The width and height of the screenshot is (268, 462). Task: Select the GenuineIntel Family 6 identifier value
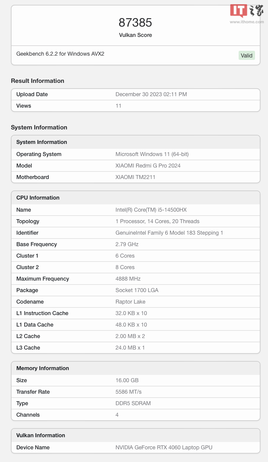coord(169,233)
